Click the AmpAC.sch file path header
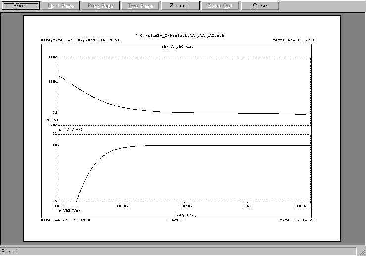 [x=179, y=36]
